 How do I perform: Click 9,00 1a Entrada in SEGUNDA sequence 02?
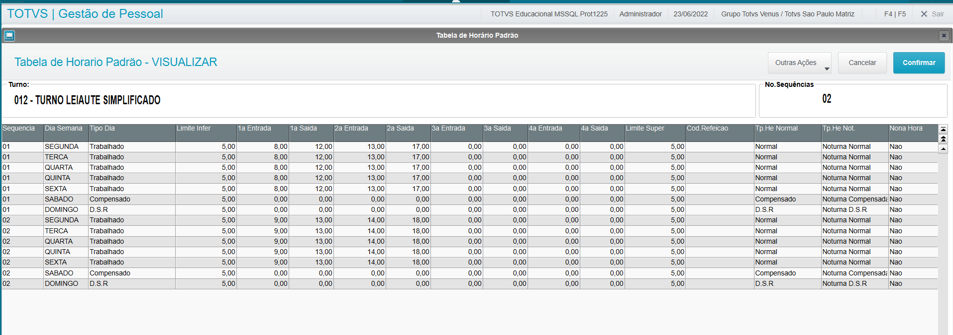(x=263, y=220)
